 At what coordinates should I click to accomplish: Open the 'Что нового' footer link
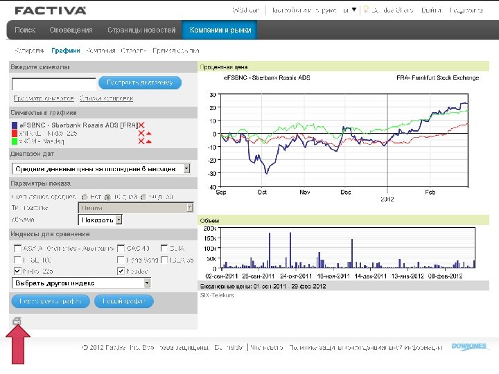[x=267, y=347]
